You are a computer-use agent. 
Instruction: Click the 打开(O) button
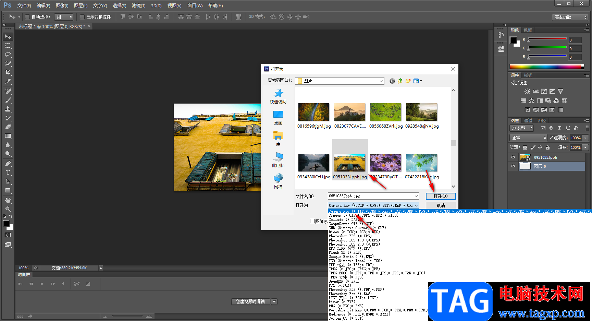441,196
